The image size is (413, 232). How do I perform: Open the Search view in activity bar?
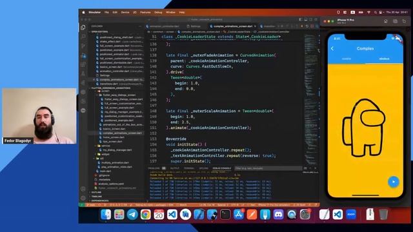pos(83,37)
